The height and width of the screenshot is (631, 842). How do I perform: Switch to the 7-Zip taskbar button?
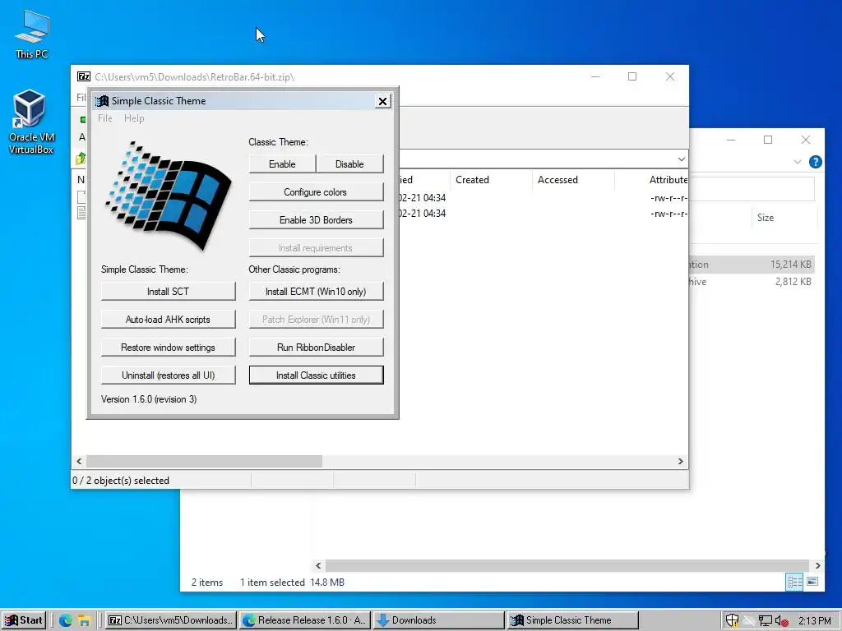point(171,620)
